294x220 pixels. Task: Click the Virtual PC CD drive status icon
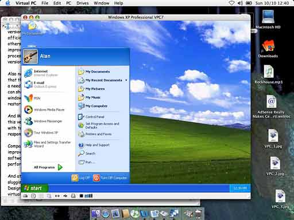click(x=33, y=196)
